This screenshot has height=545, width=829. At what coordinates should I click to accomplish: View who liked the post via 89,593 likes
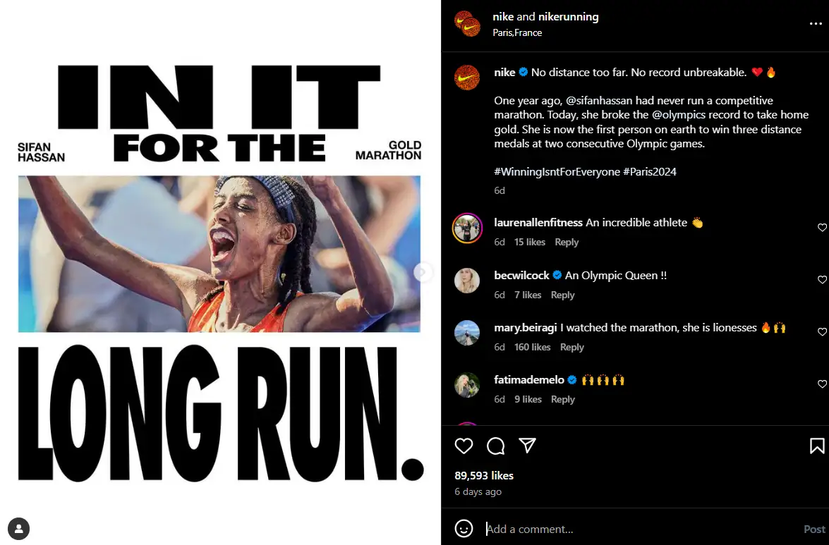pyautogui.click(x=483, y=476)
